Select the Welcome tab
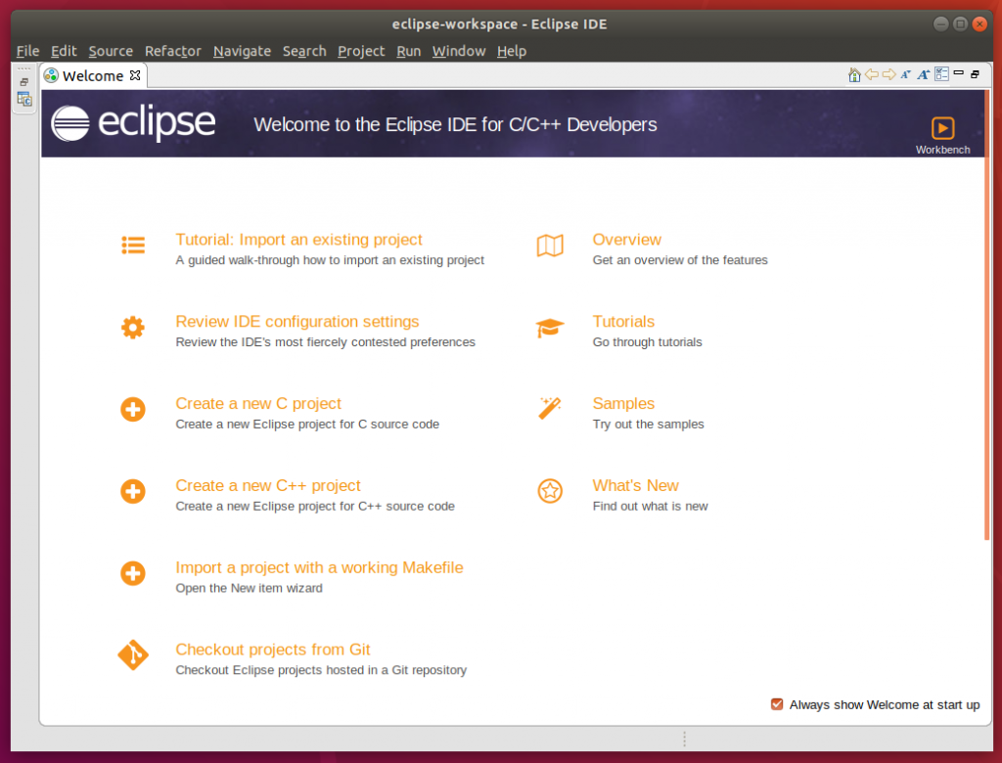The image size is (1002, 763). tap(93, 75)
